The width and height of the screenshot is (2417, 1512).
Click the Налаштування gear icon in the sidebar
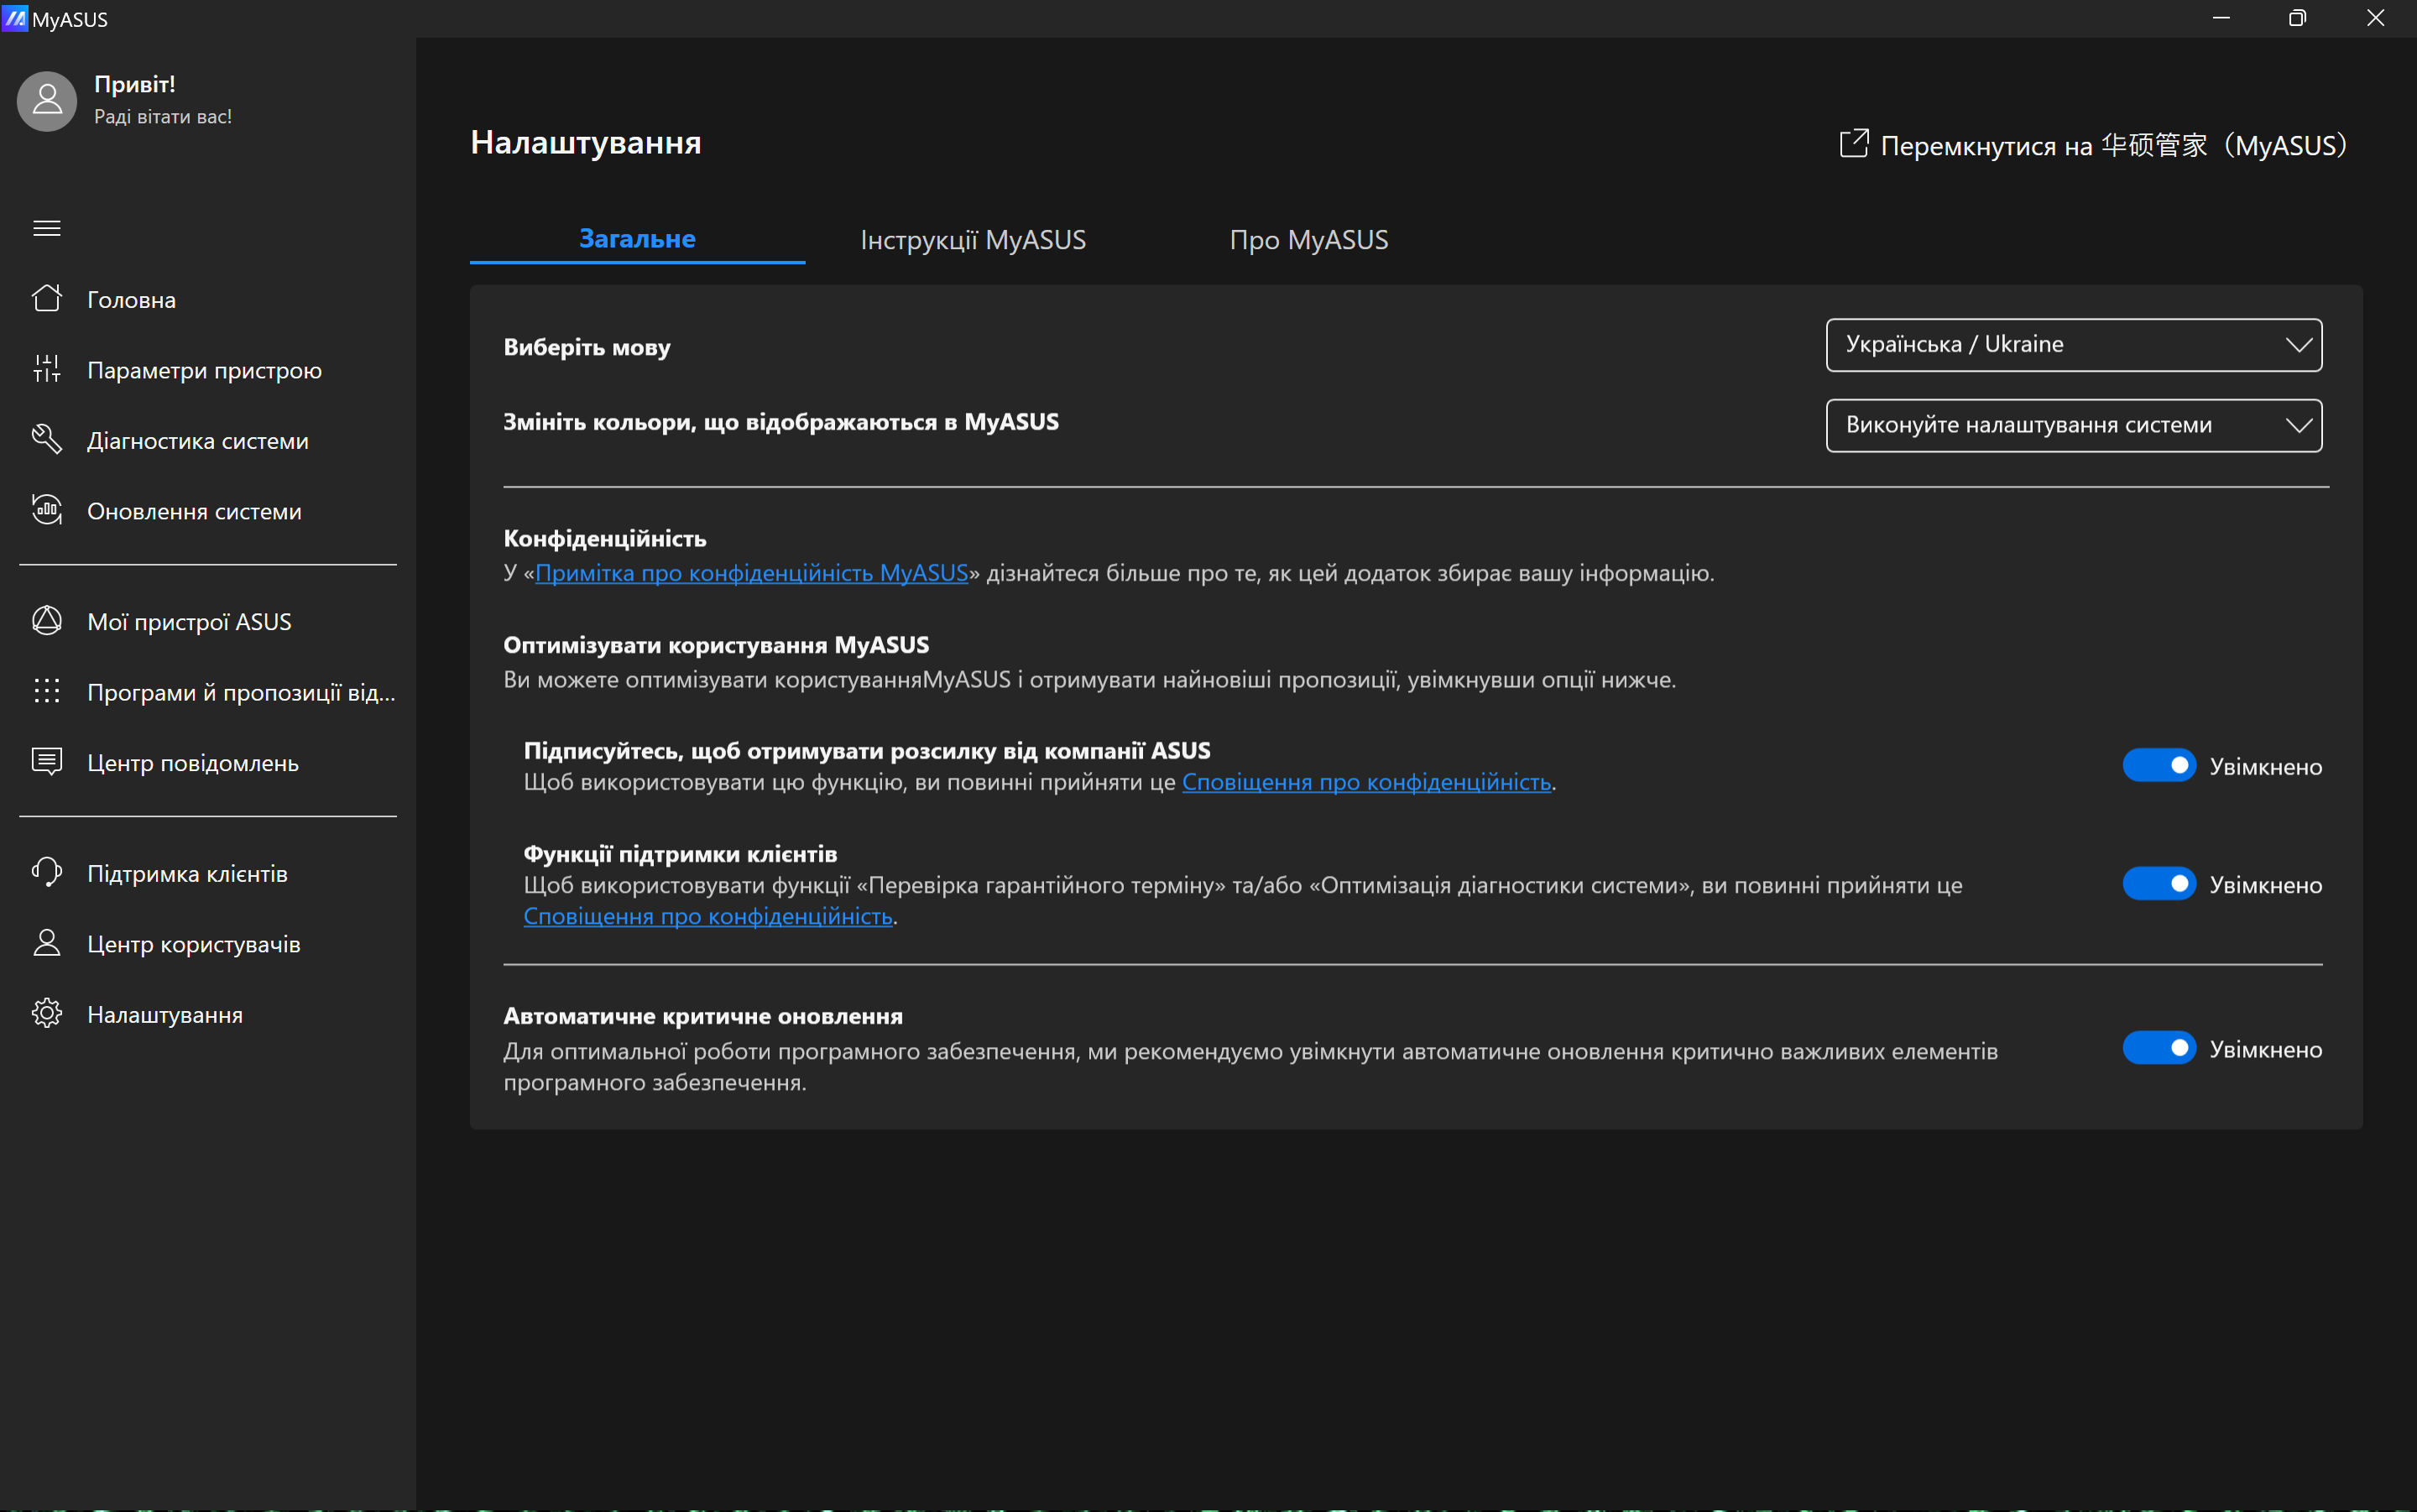(47, 1014)
